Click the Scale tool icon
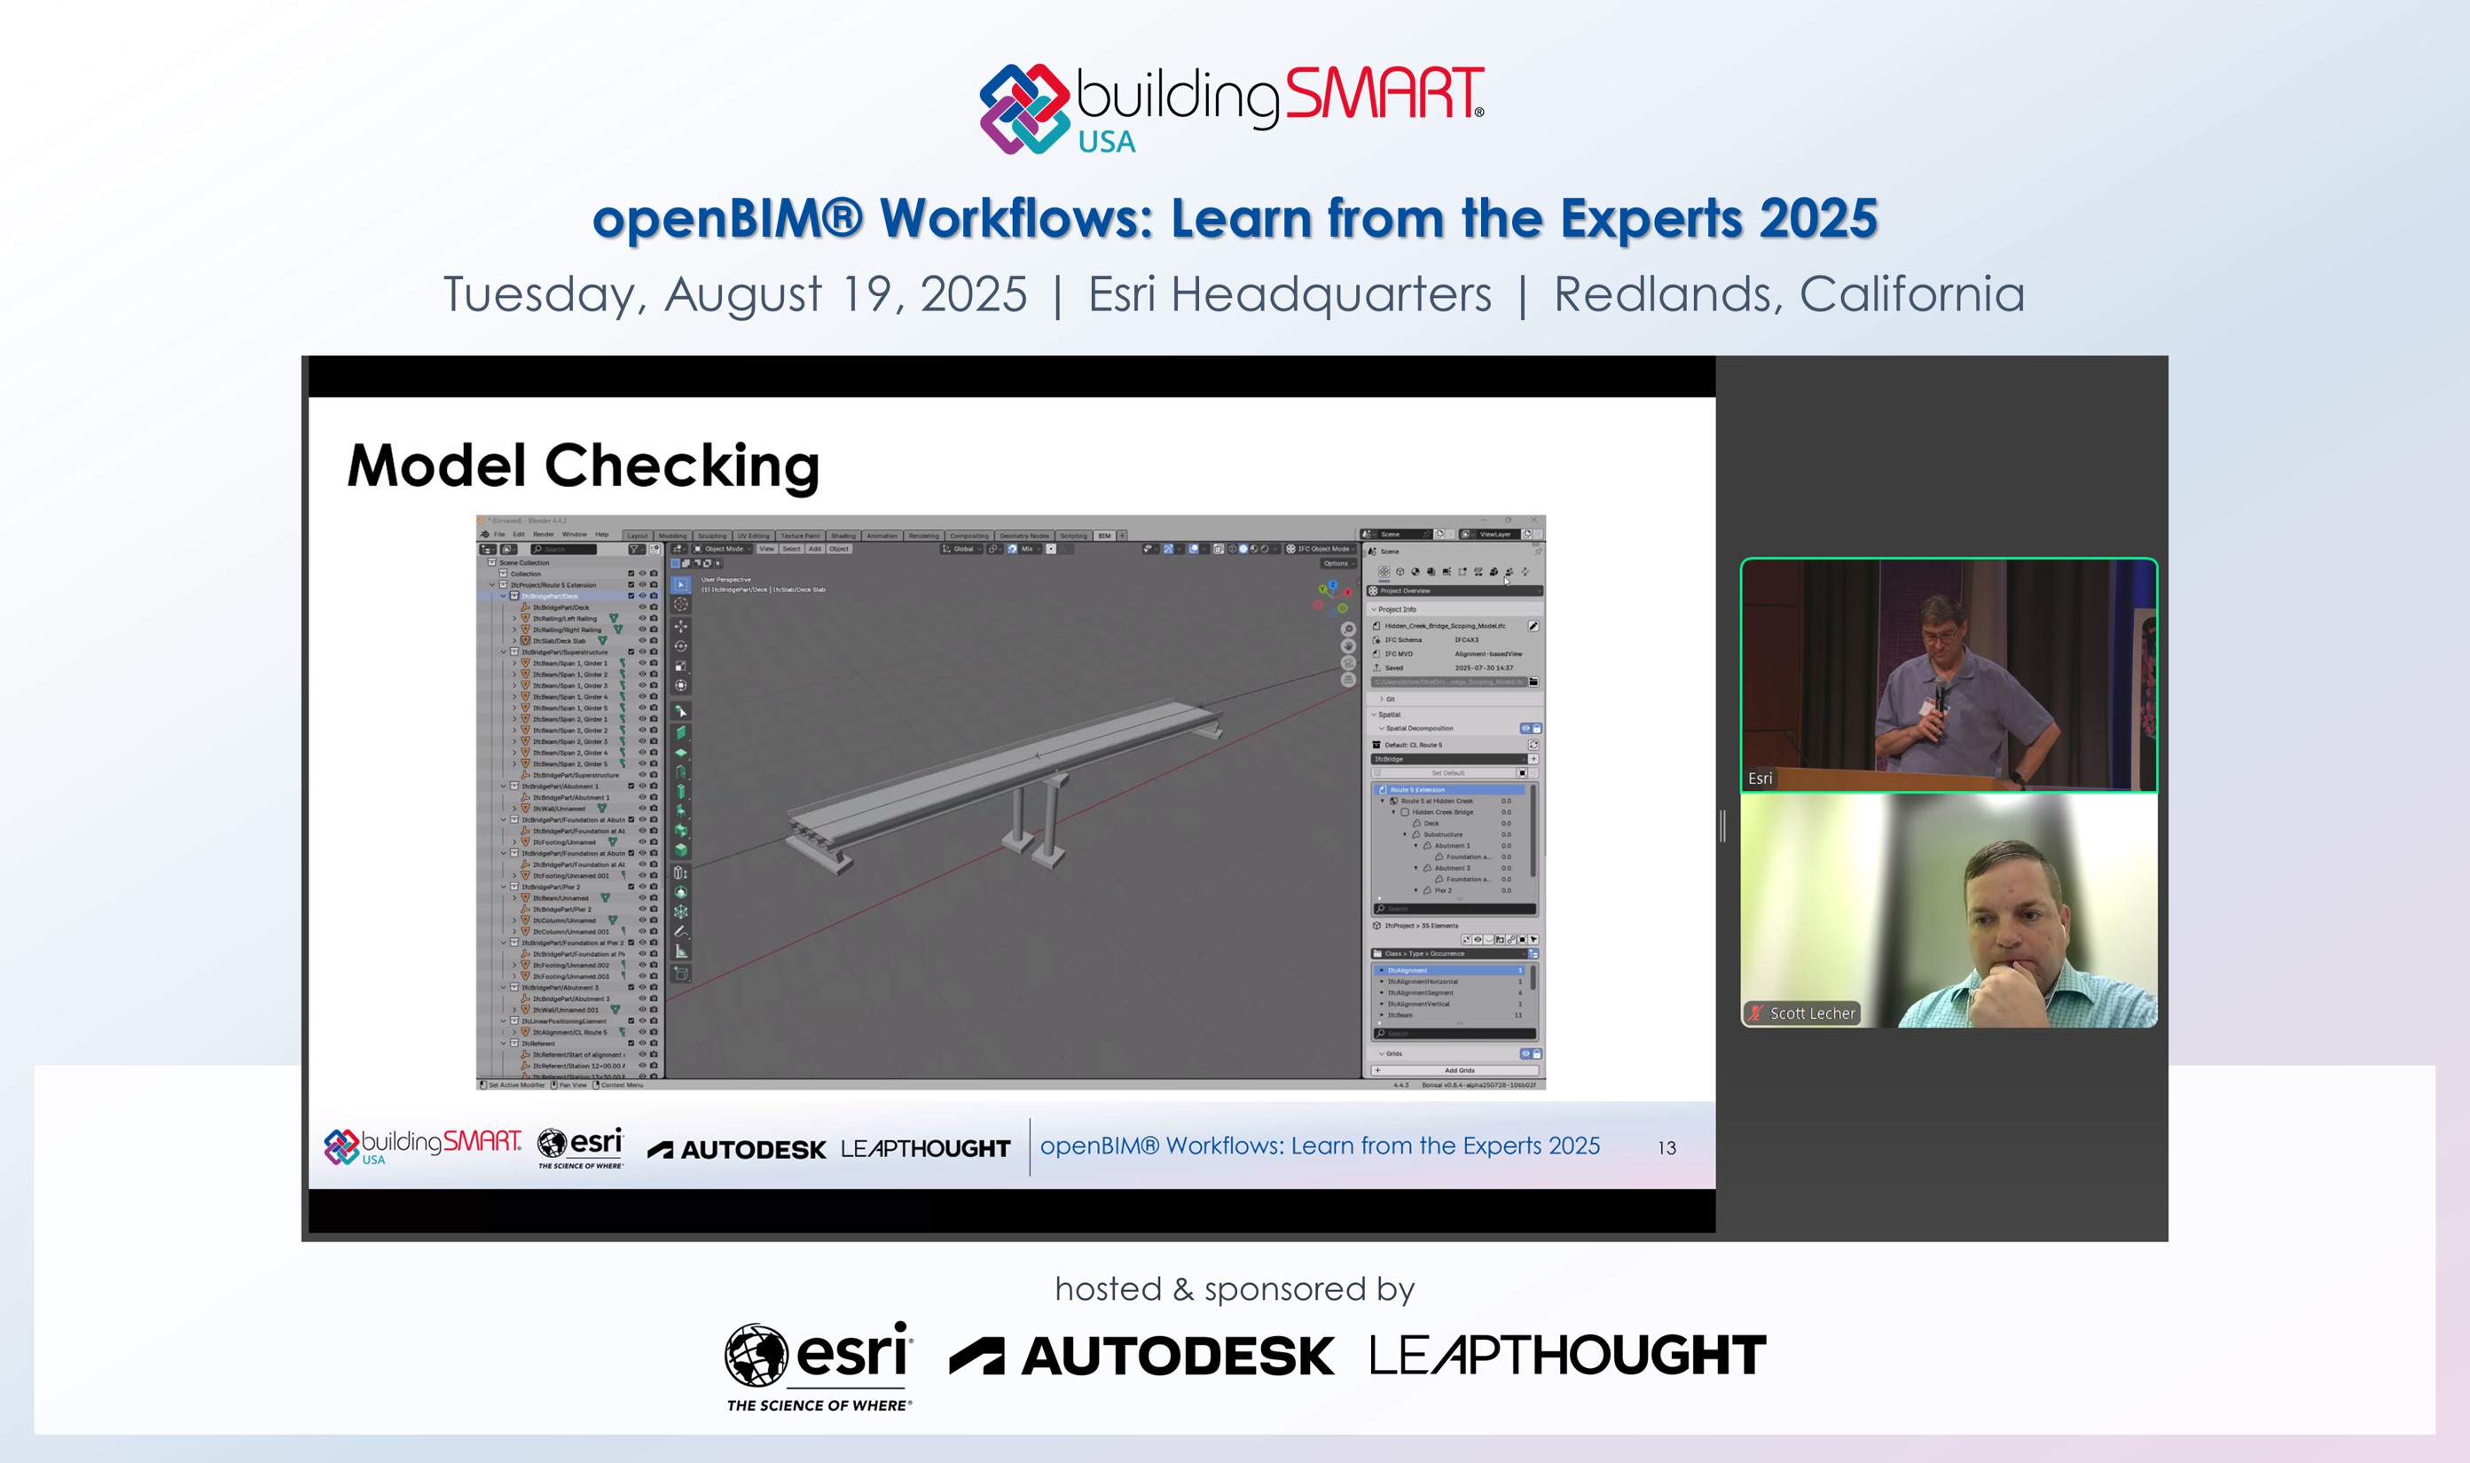Viewport: 2470px width, 1463px height. click(680, 667)
